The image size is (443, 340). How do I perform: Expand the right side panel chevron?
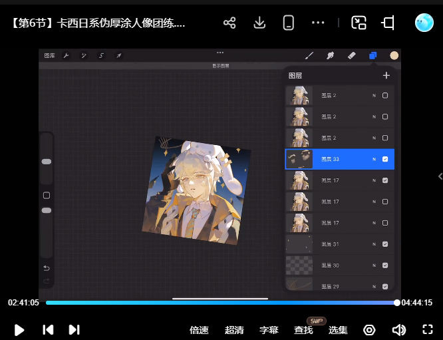(x=440, y=176)
